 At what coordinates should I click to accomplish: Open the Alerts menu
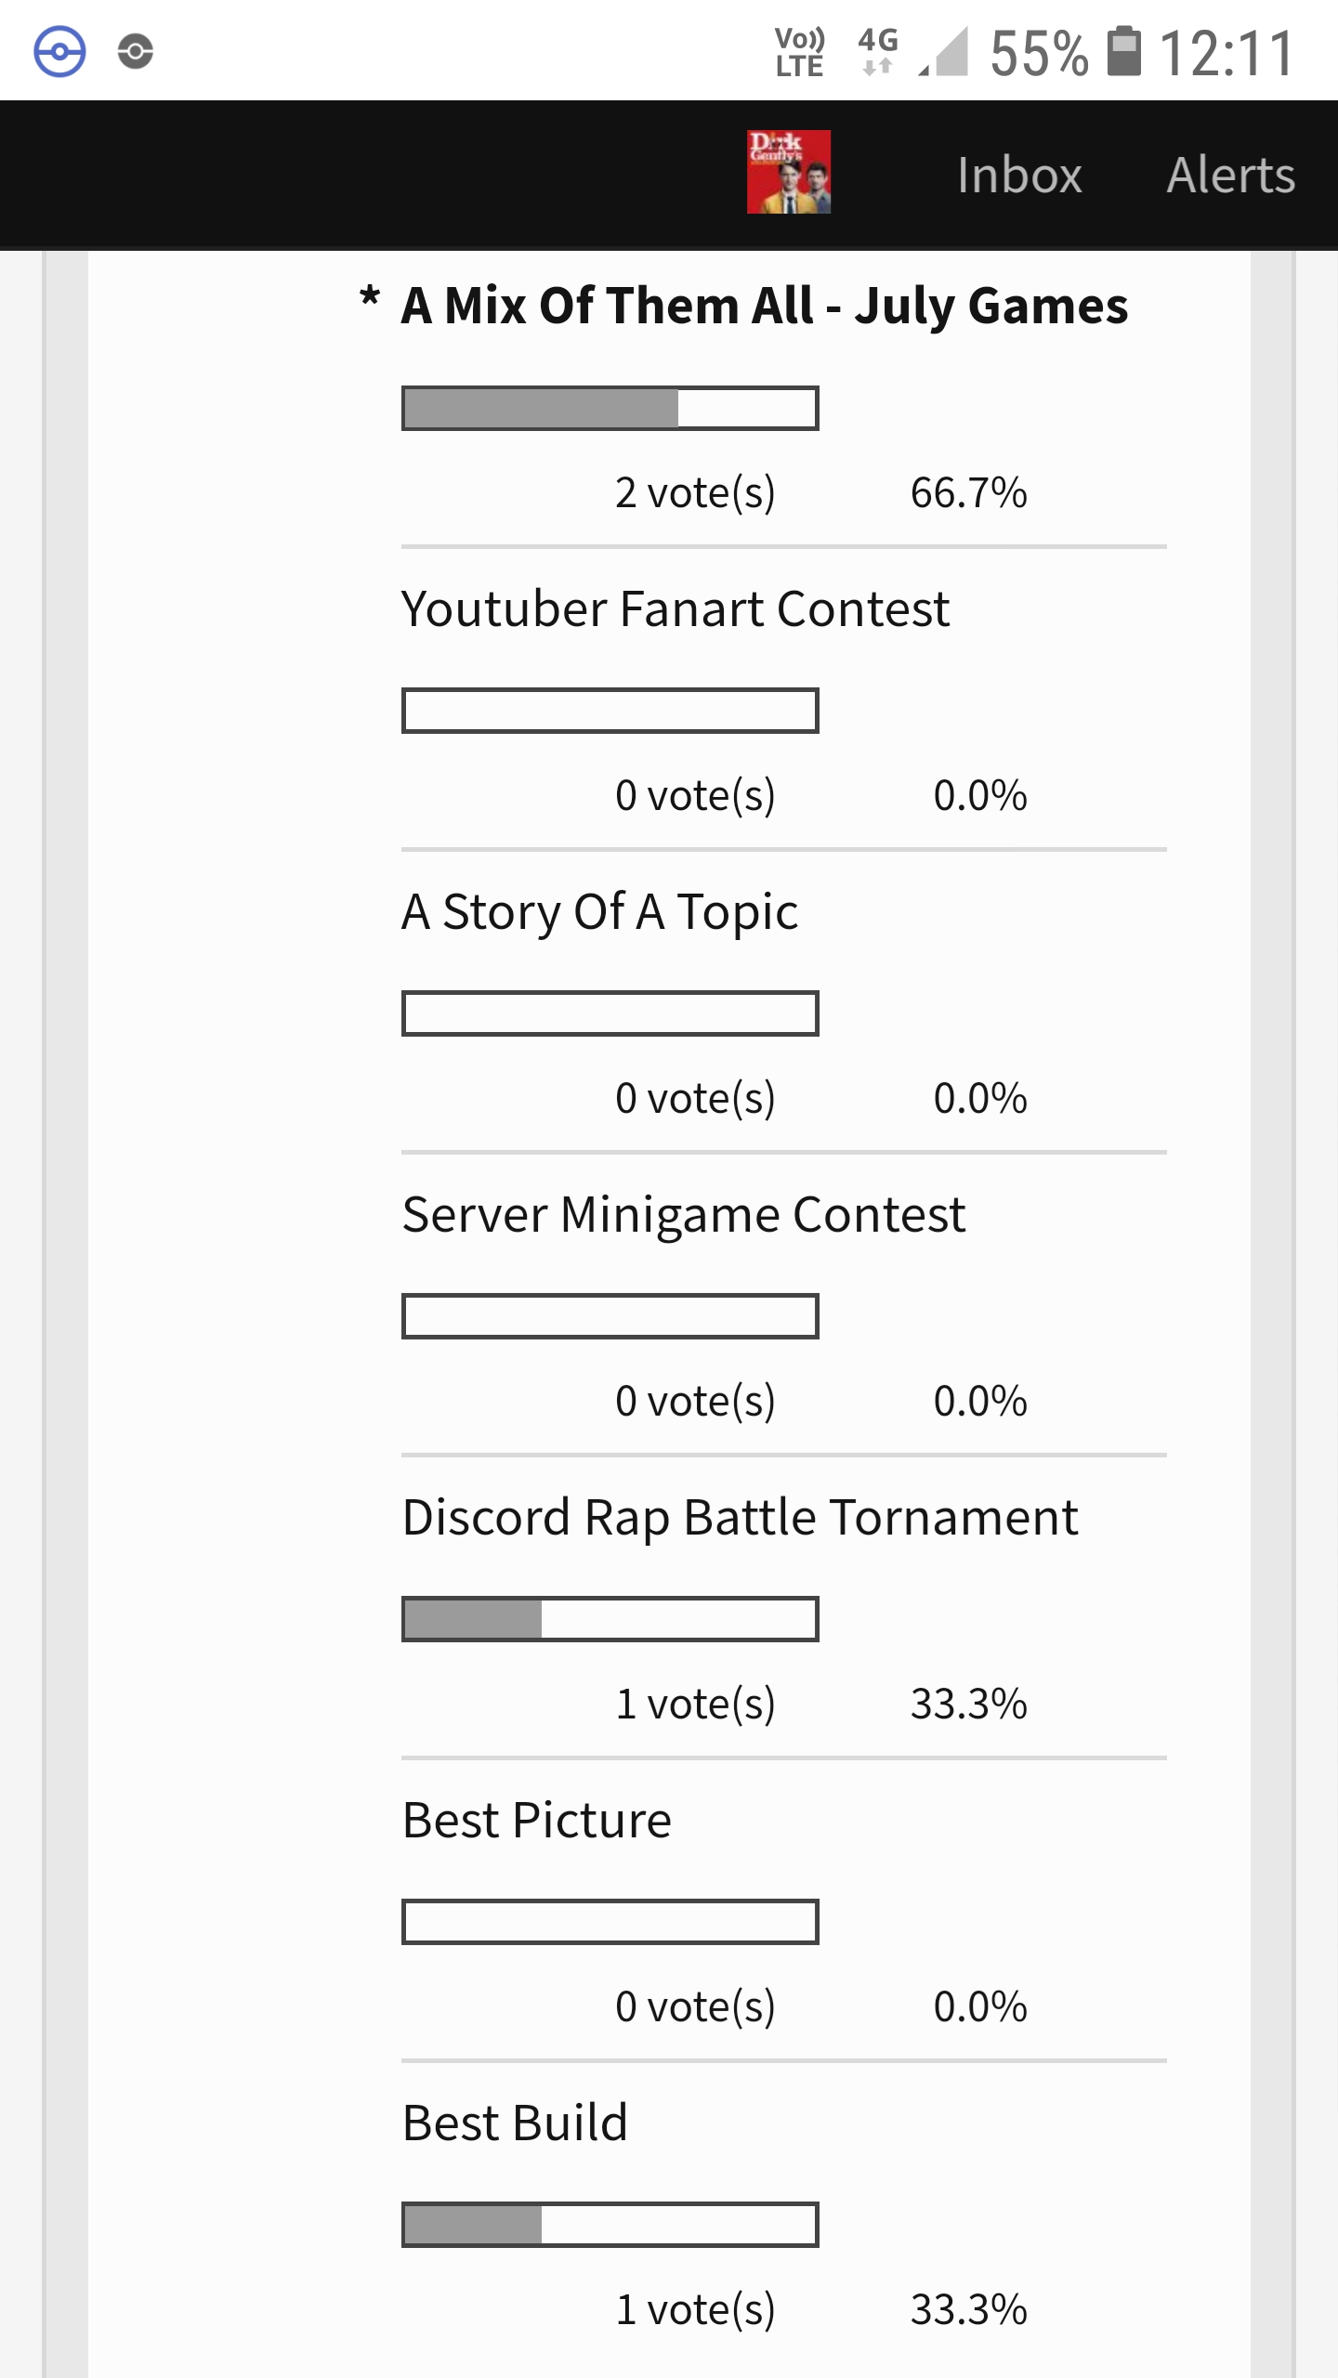(x=1230, y=175)
